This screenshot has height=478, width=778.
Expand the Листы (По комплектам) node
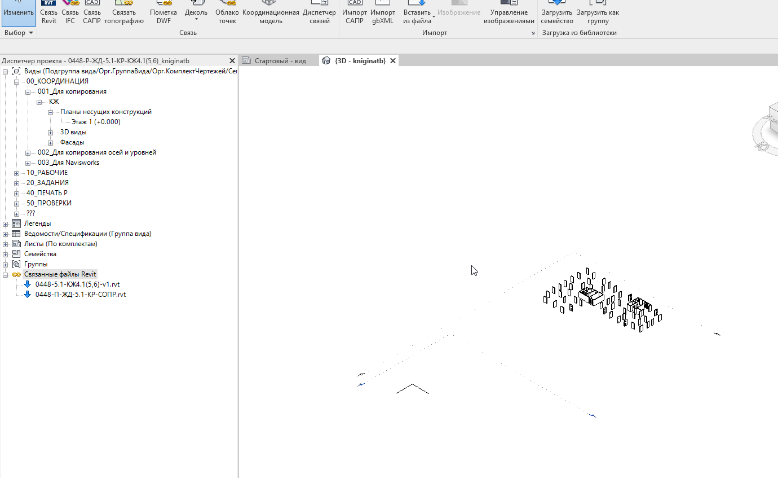point(6,244)
